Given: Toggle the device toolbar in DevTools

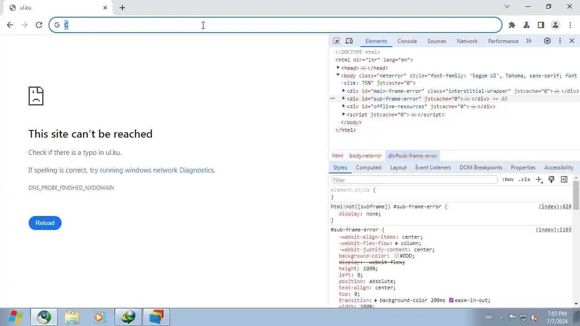Looking at the screenshot, I should (x=349, y=41).
